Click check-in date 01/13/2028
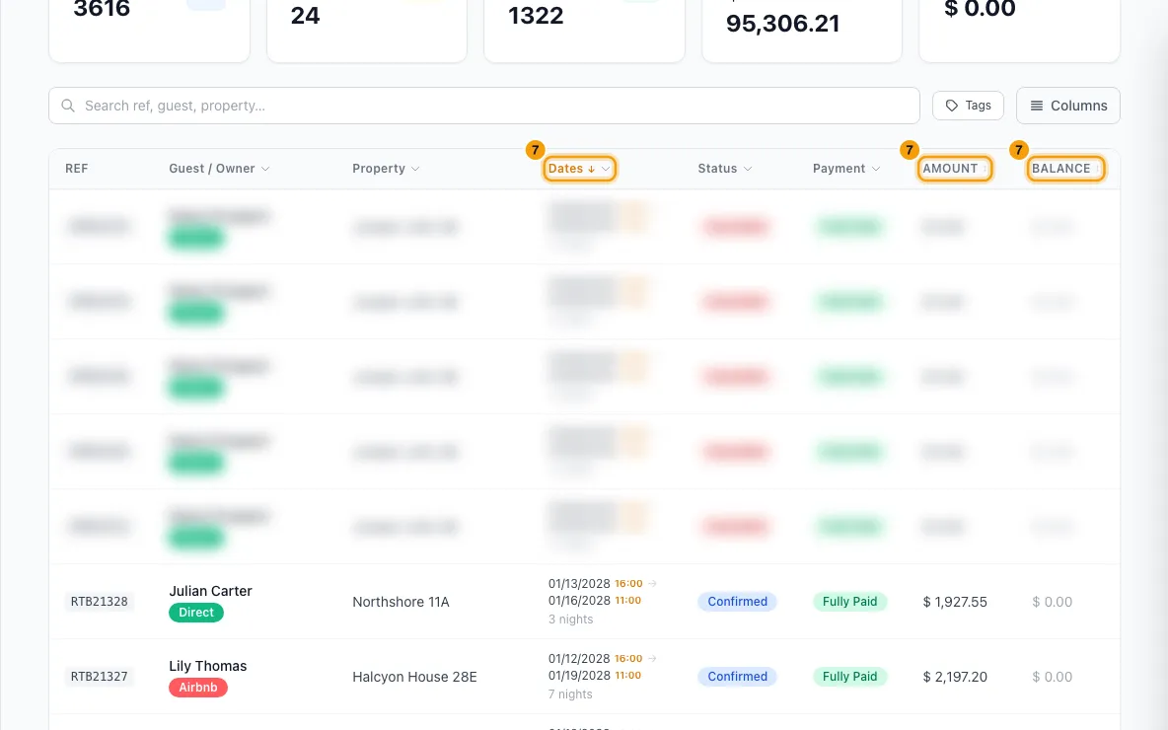Image resolution: width=1168 pixels, height=730 pixels. (x=579, y=583)
